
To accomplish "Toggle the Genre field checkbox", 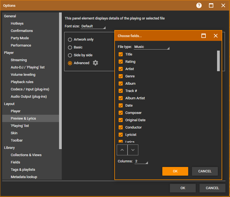I will [121, 76].
